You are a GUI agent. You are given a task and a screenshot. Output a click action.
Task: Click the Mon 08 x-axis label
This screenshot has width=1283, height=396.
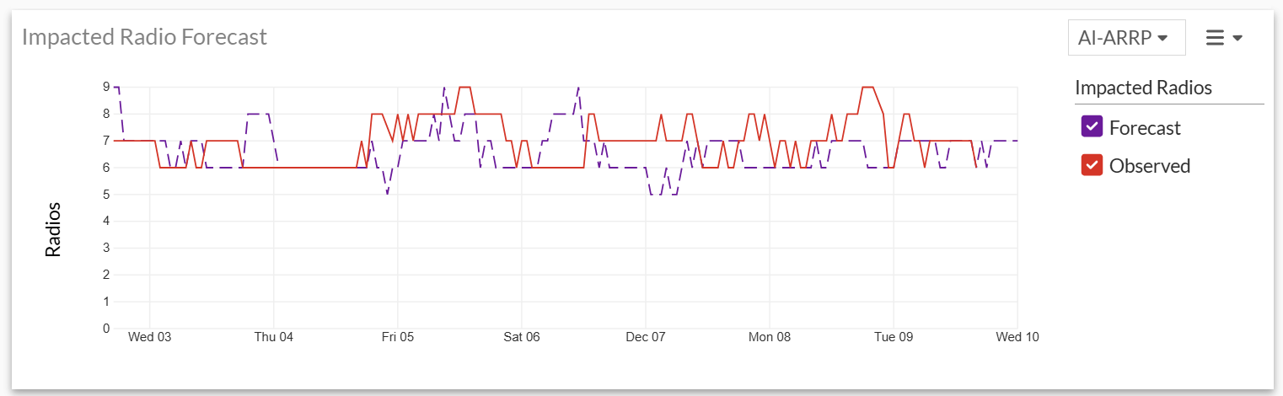click(x=770, y=337)
